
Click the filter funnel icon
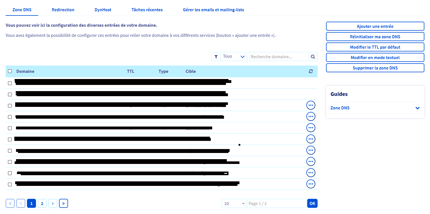[216, 57]
